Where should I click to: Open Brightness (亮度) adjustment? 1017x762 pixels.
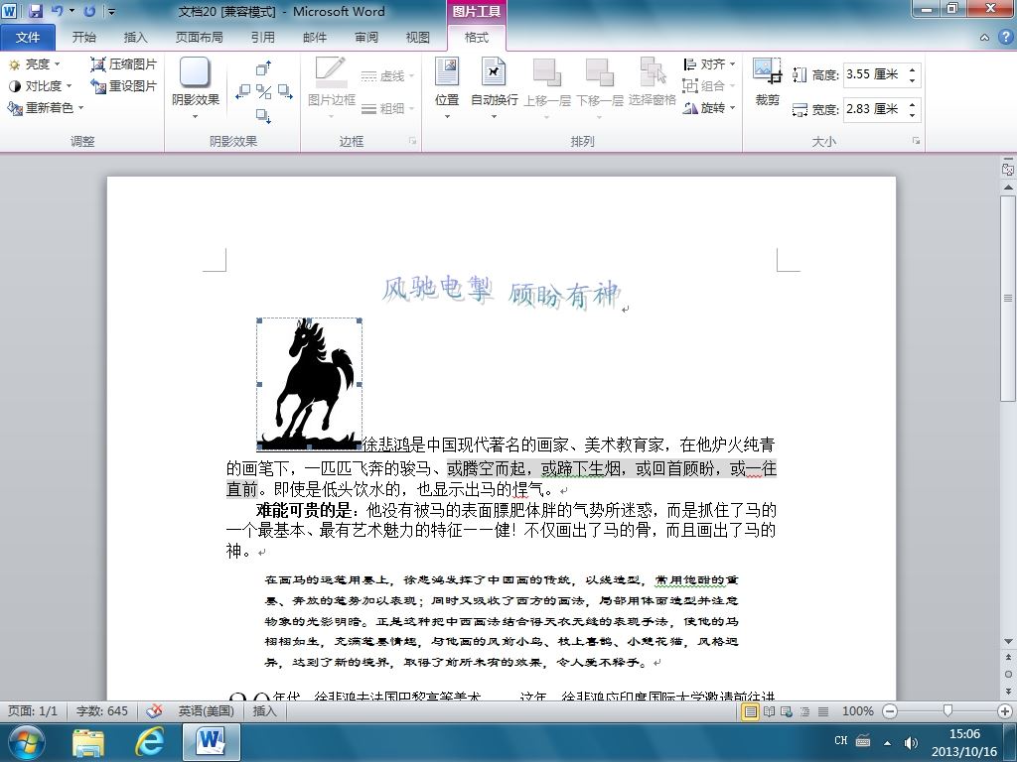(34, 64)
